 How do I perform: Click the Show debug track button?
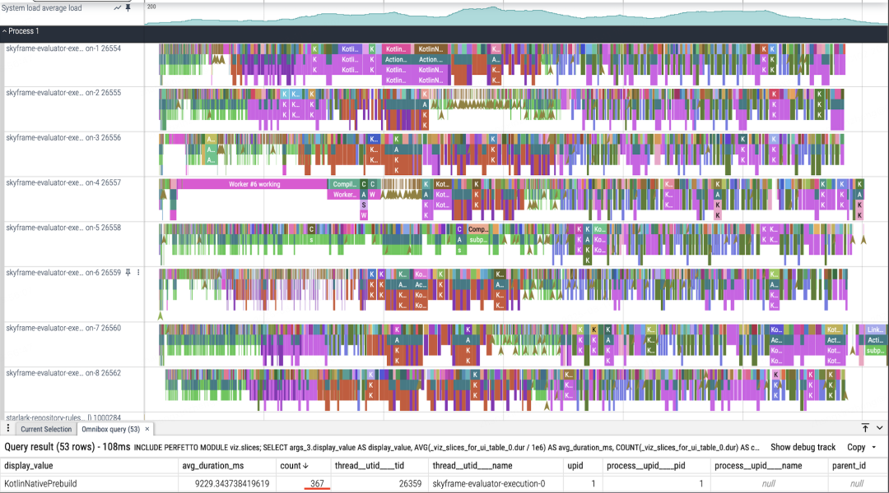coord(803,447)
